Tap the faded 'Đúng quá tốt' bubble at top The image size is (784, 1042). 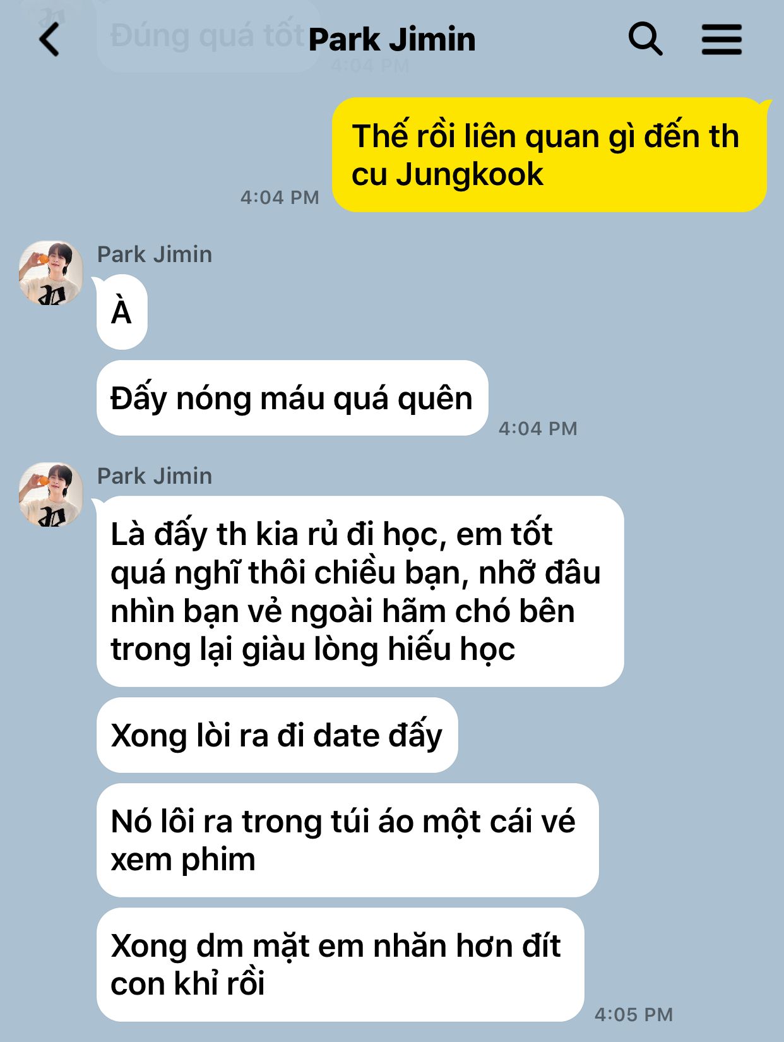(207, 36)
